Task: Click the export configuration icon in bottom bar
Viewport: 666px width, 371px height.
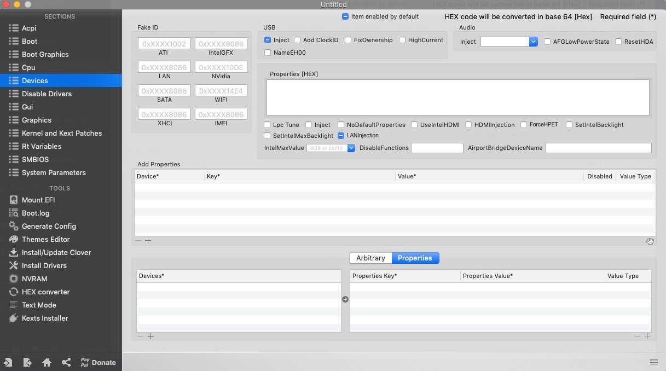Action: 27,362
